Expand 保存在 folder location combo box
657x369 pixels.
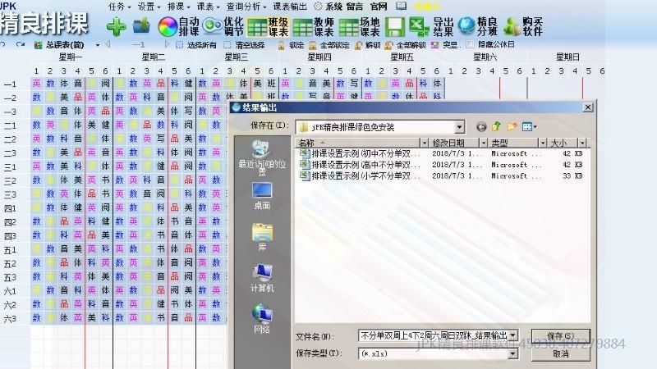(459, 127)
